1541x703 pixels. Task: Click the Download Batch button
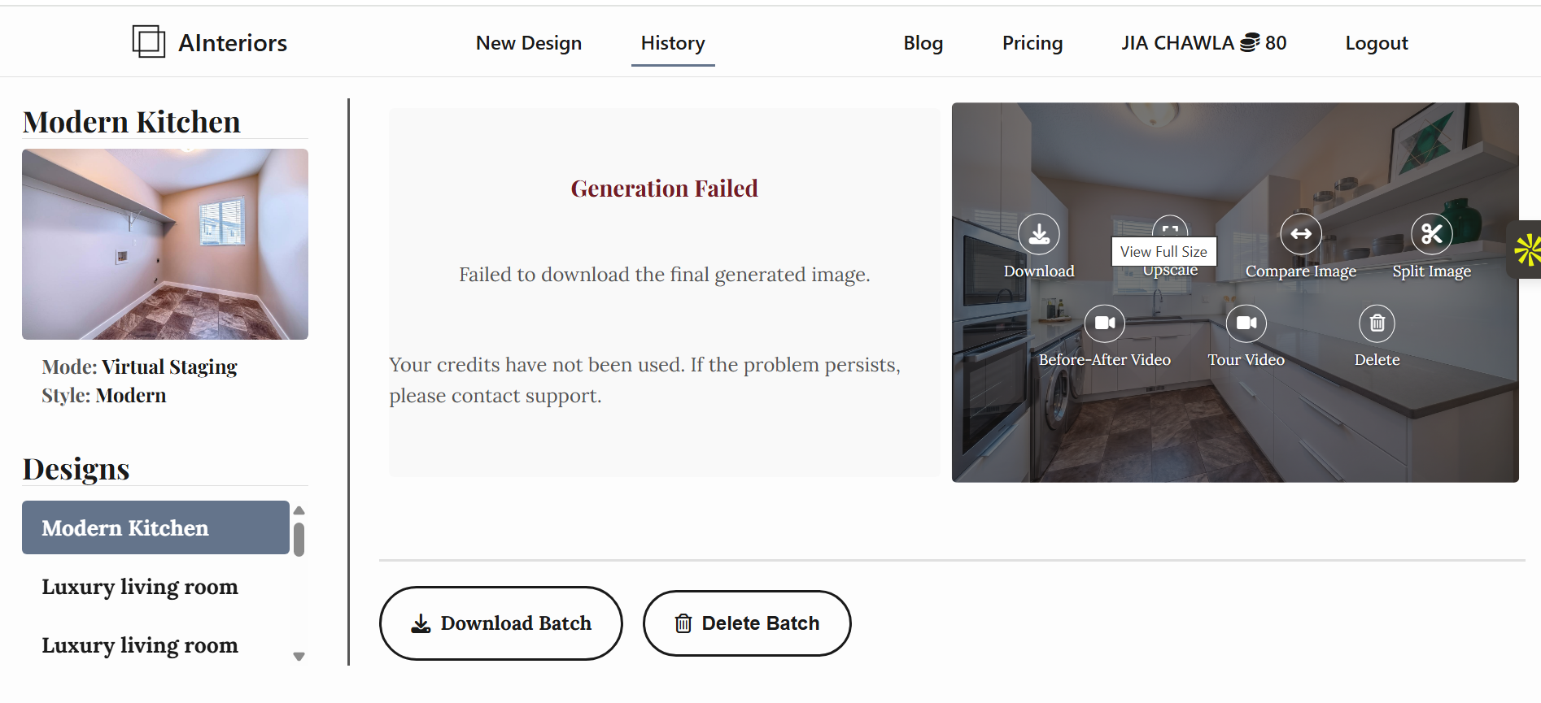click(501, 623)
